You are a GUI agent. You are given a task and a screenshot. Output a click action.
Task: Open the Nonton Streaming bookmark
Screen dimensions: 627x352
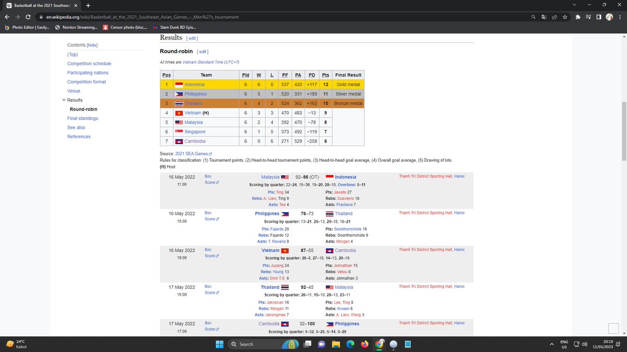coord(76,27)
